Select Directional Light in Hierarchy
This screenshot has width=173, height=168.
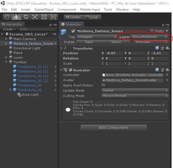point(27,48)
